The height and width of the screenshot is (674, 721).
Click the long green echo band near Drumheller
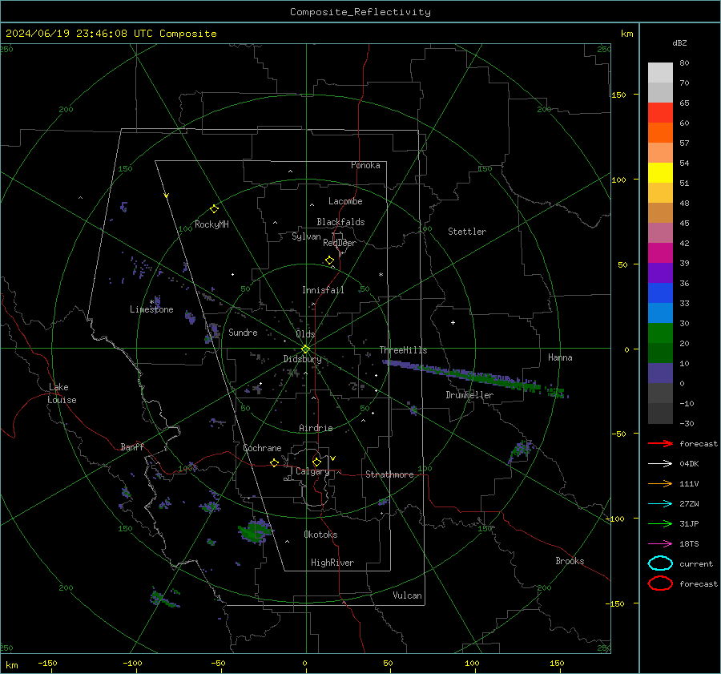pos(475,377)
